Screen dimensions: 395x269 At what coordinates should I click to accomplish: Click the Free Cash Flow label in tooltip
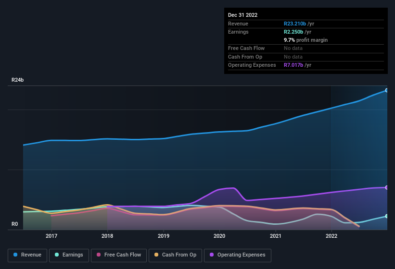[x=246, y=48]
